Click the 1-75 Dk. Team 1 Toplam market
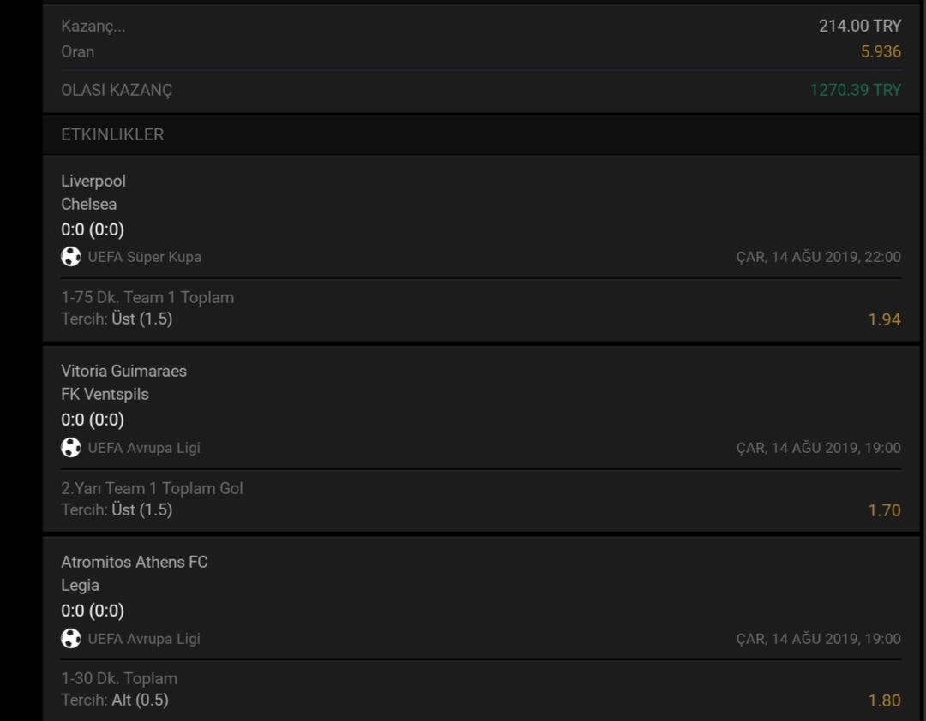The height and width of the screenshot is (721, 926). 147,297
